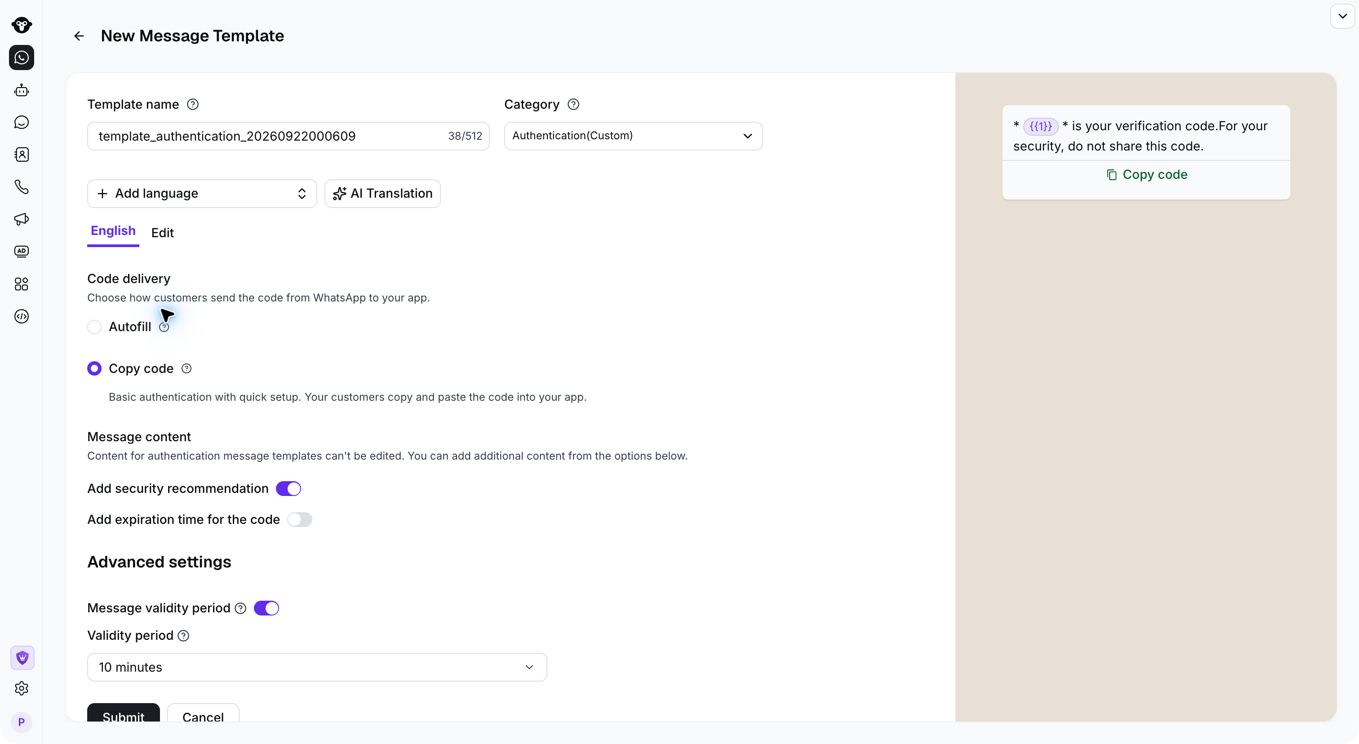Screen dimensions: 1359x744
Task: Click the help icon next to Category
Action: coord(573,104)
